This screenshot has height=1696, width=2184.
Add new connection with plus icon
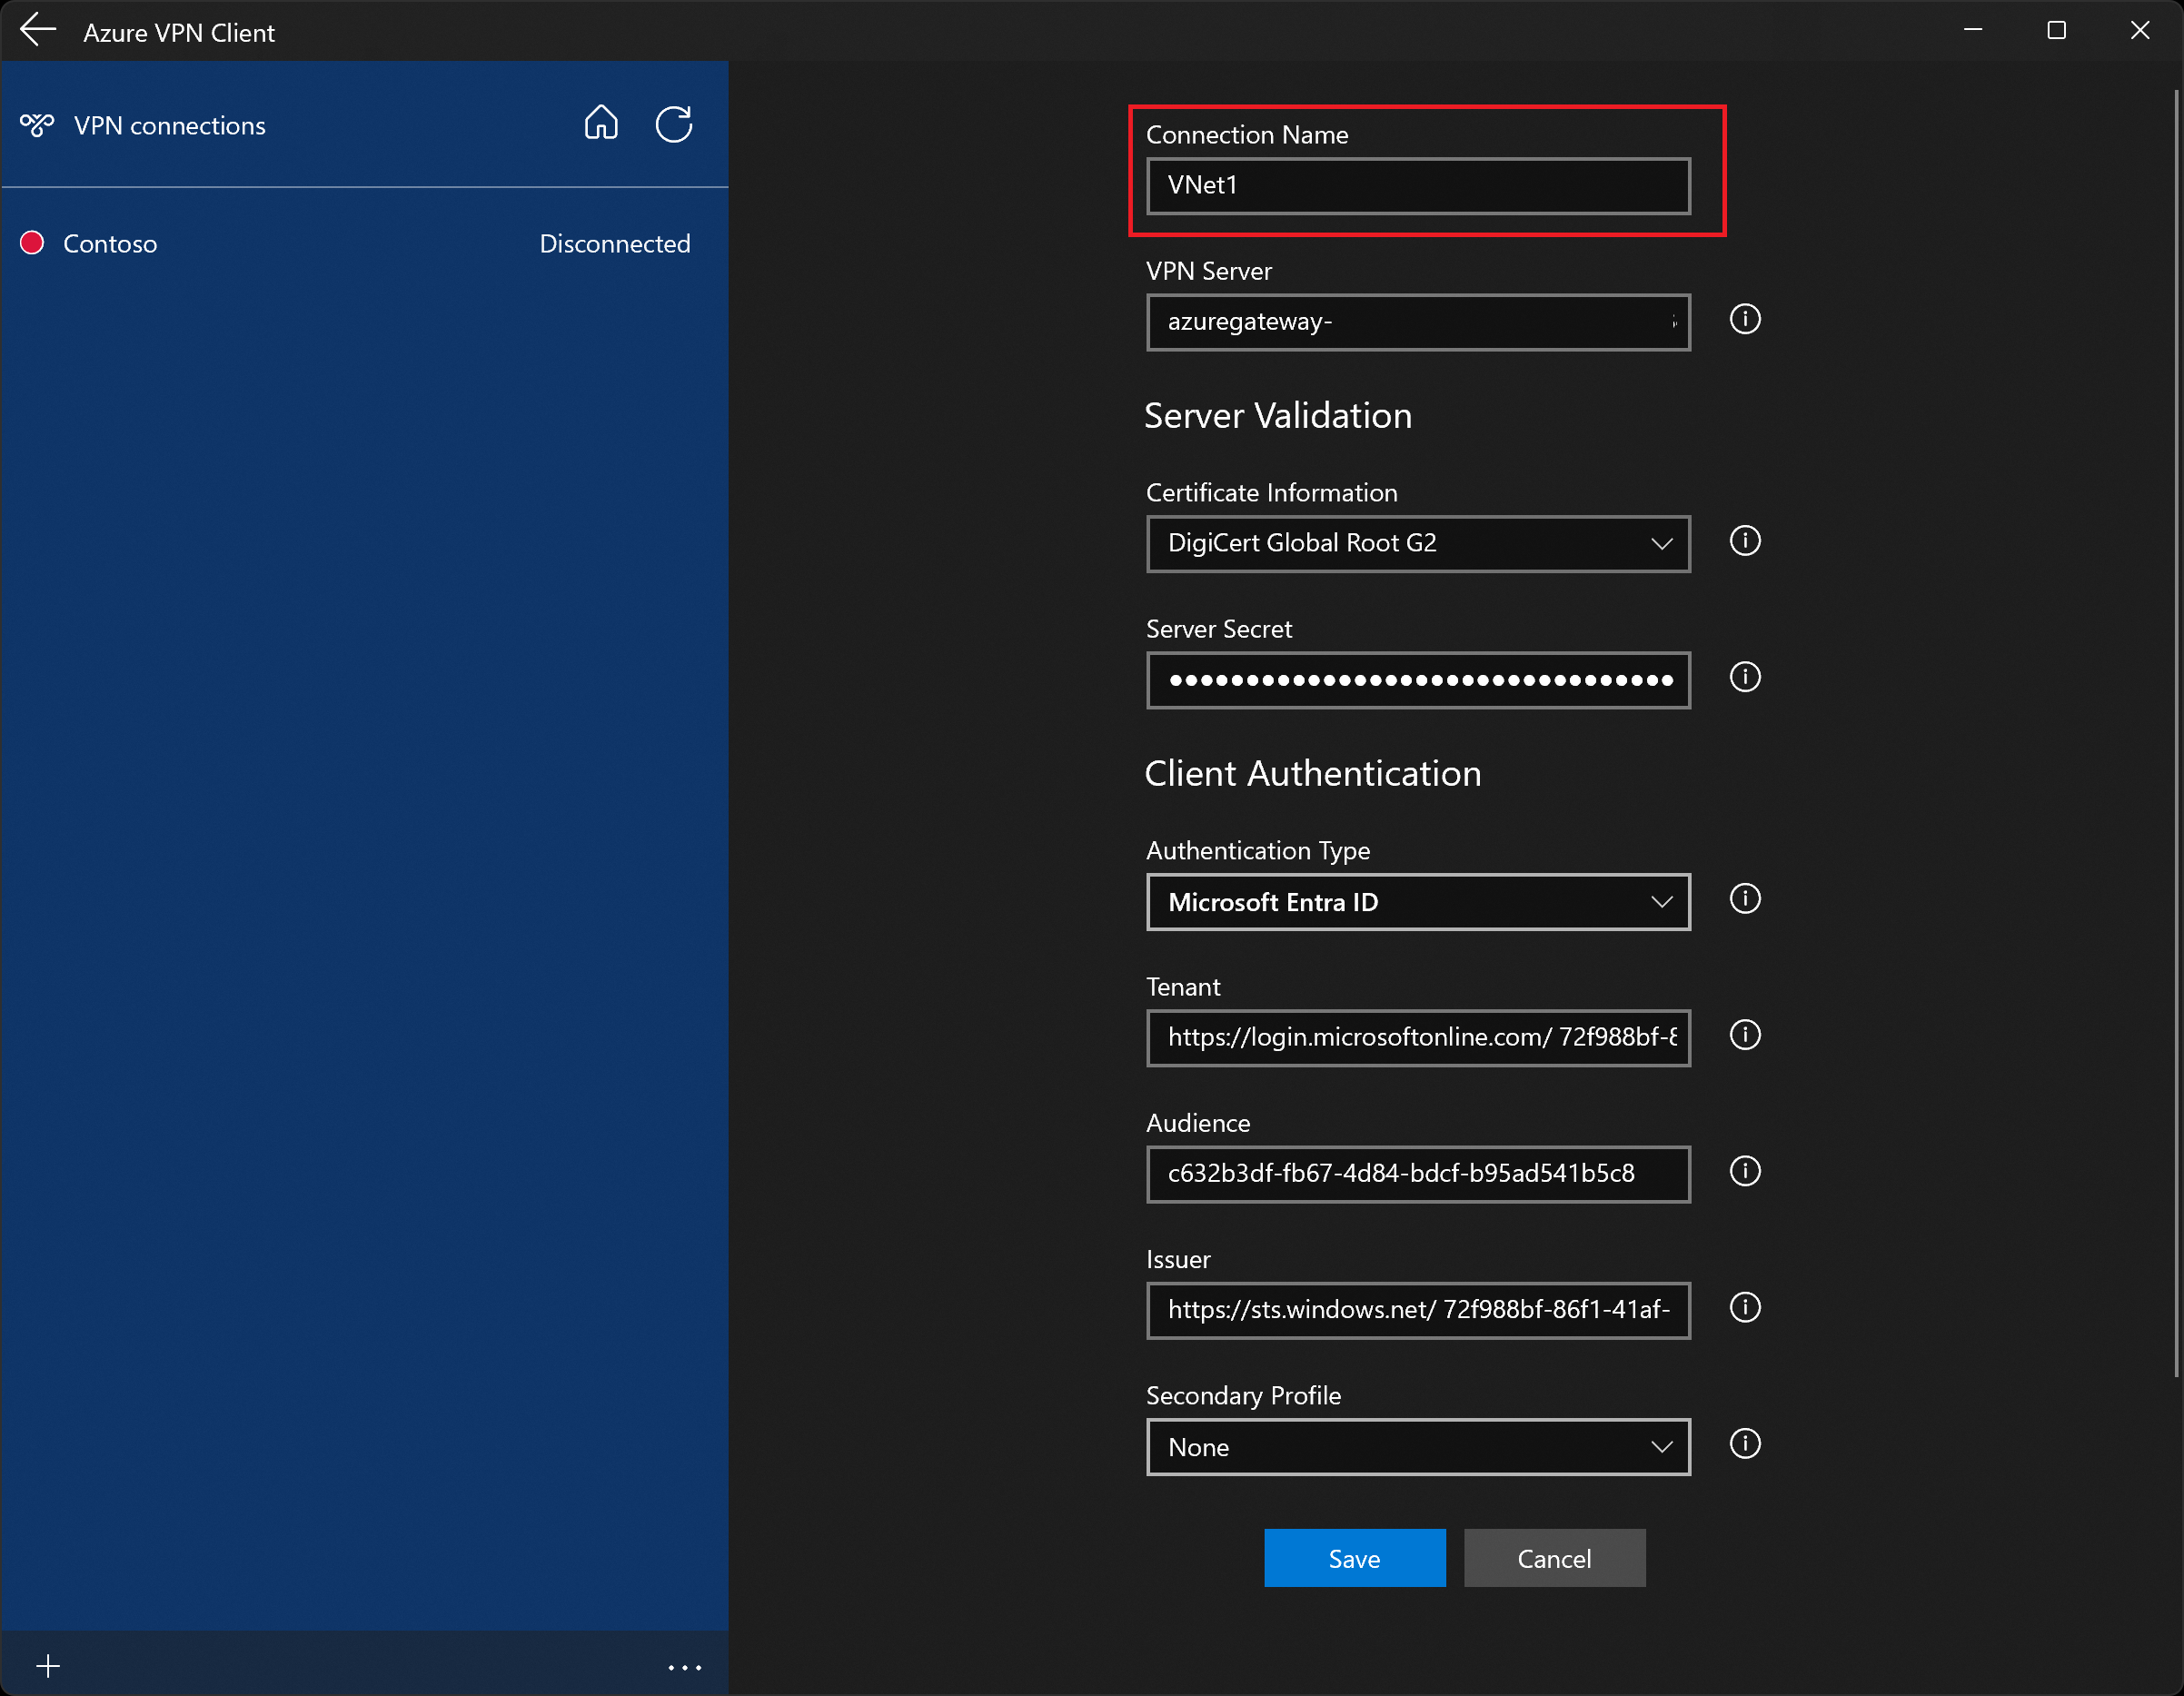point(48,1666)
